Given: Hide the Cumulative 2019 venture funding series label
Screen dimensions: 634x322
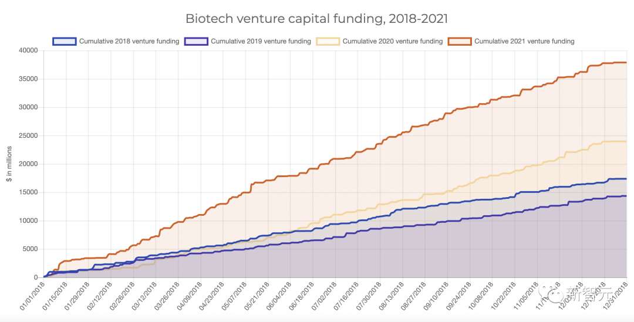Looking at the screenshot, I should (x=261, y=41).
